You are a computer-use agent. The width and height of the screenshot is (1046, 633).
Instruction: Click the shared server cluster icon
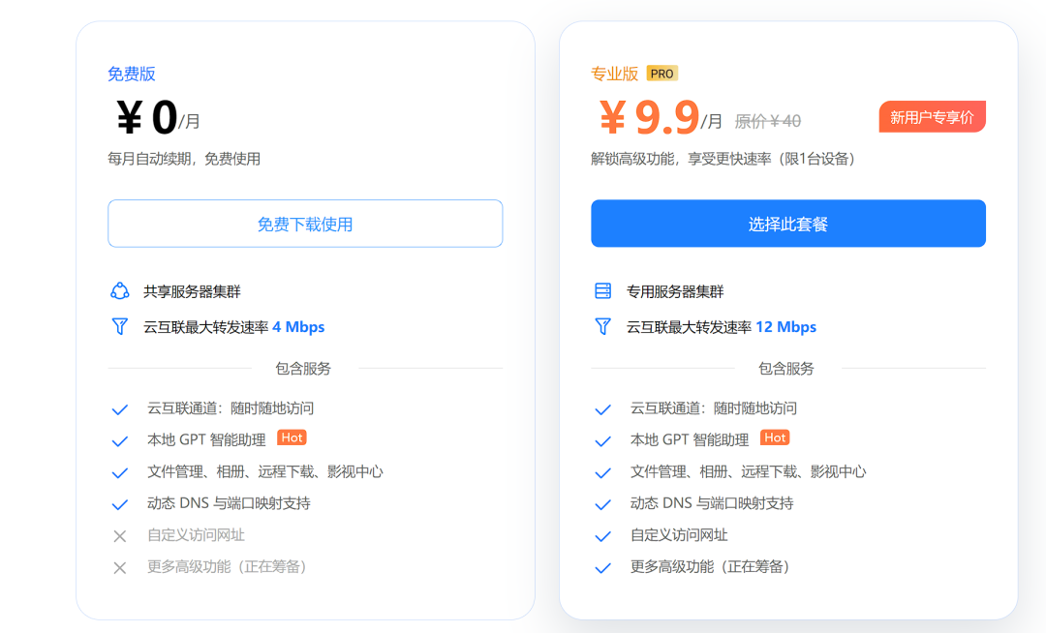click(119, 291)
